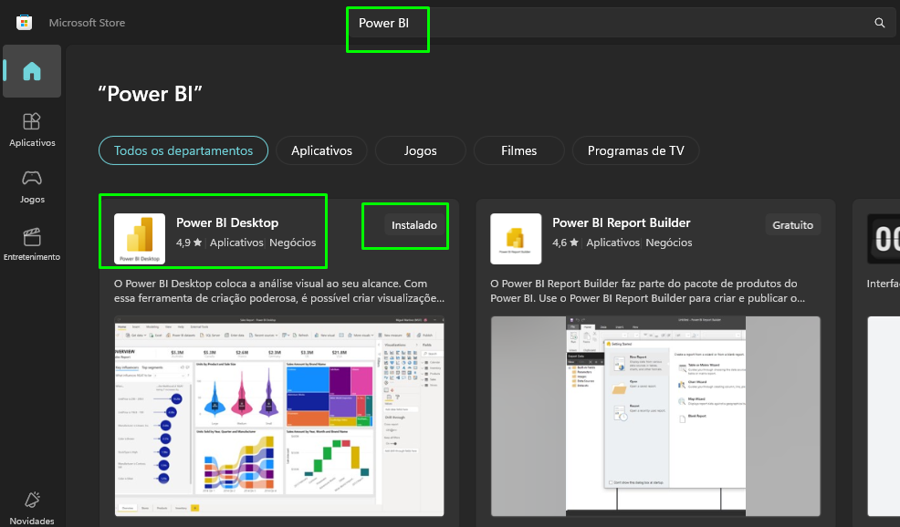This screenshot has height=527, width=900.
Task: Click the 4,9 star rating text
Action: [x=189, y=243]
